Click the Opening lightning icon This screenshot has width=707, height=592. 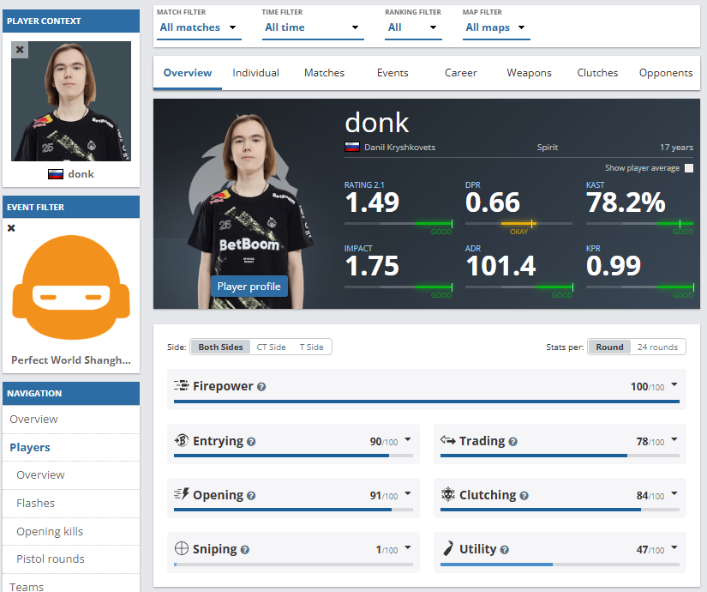[182, 494]
